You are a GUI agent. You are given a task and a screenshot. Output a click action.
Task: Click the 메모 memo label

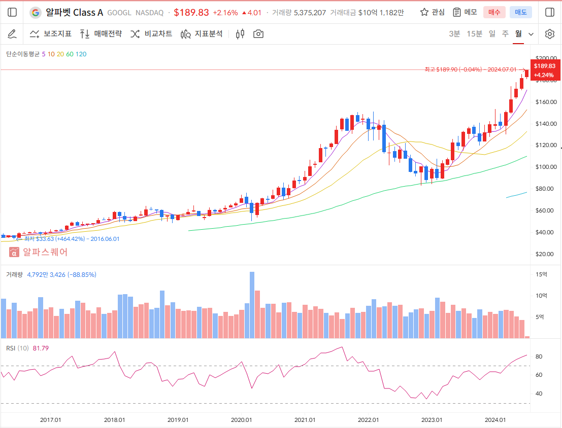471,12
